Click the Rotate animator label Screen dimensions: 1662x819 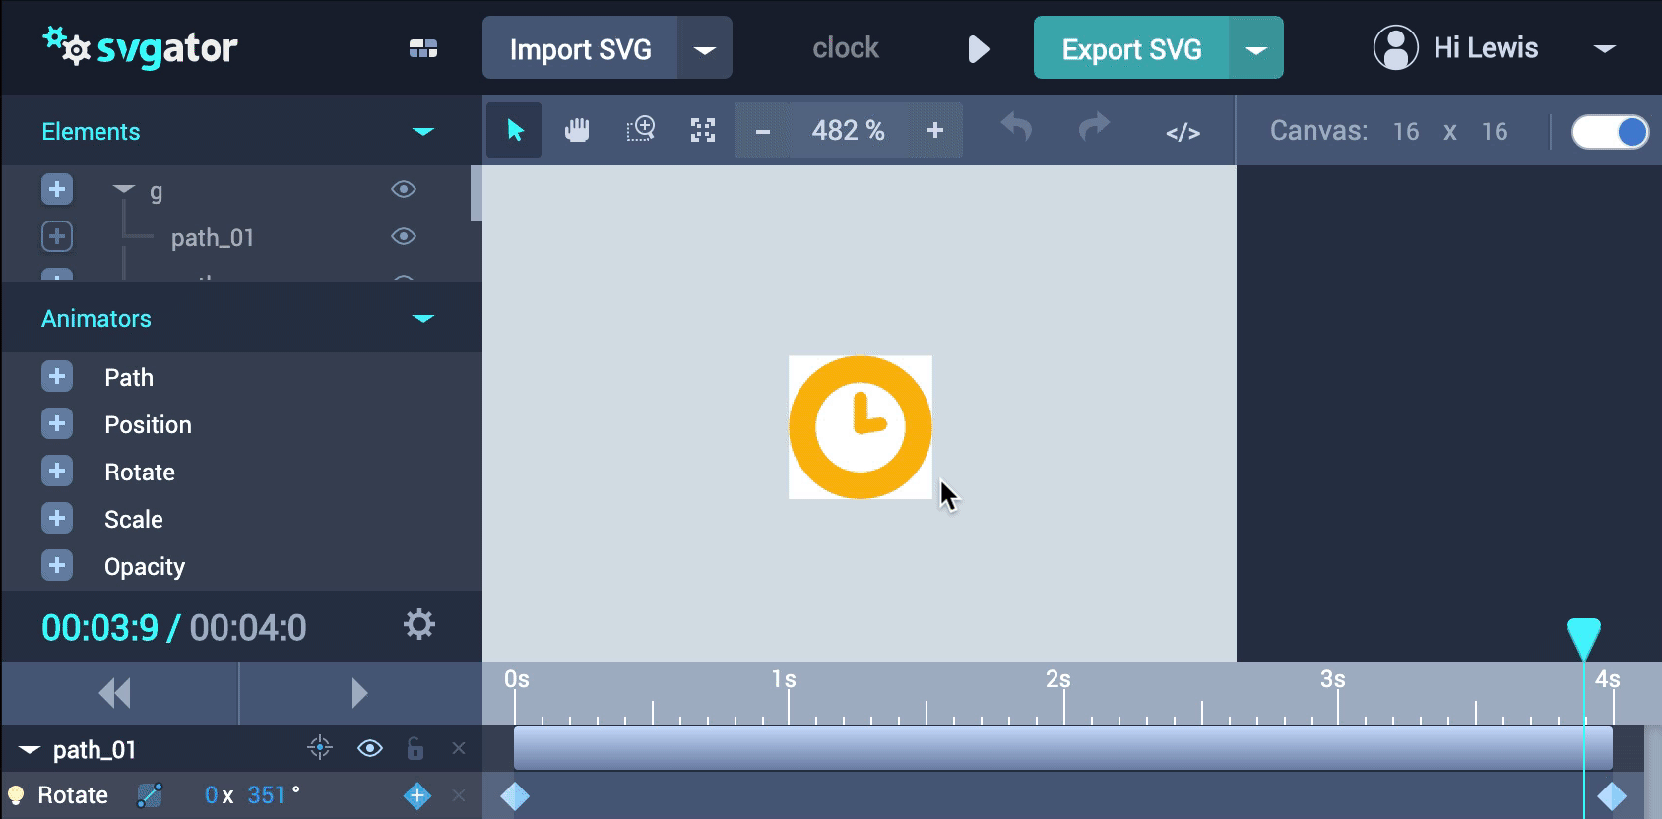pyautogui.click(x=140, y=472)
